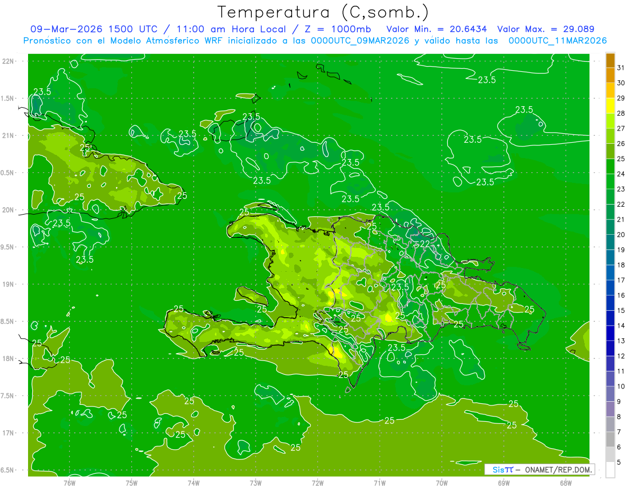Select colorbar label 28
Image resolution: width=635 pixels, height=490 pixels.
click(x=621, y=113)
